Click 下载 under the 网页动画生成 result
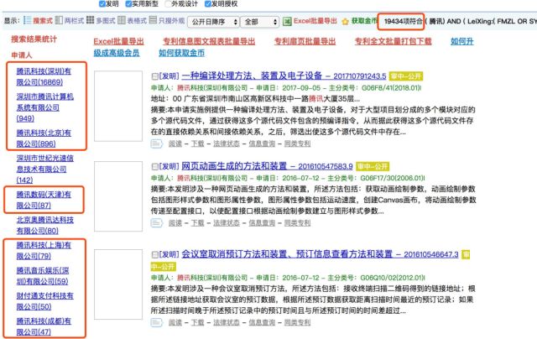The width and height of the screenshot is (537, 339). [x=197, y=223]
